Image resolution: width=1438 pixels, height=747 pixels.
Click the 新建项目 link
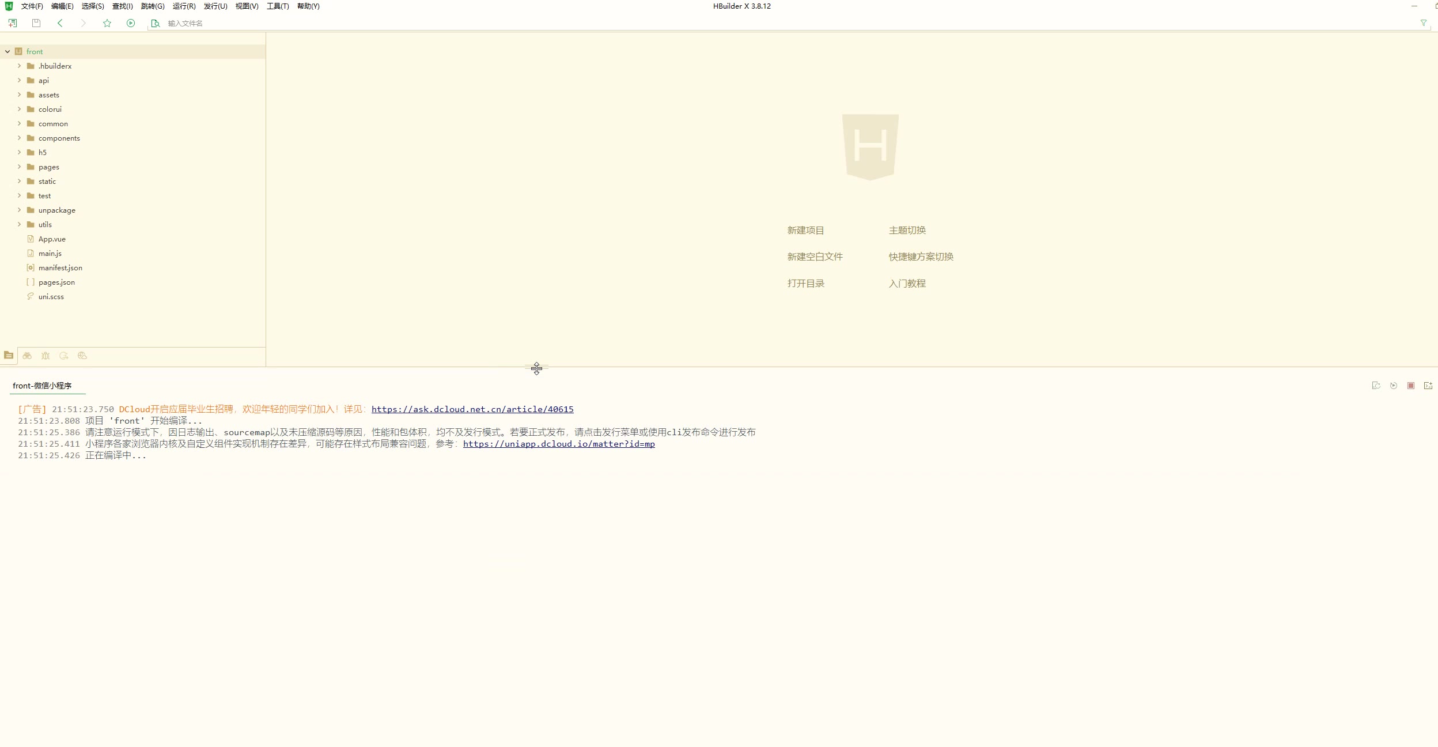[805, 230]
